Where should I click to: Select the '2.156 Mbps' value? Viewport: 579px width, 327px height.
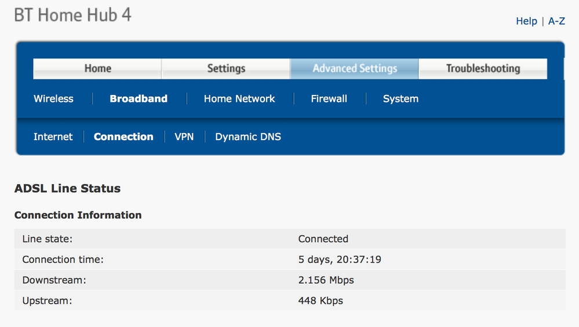click(326, 280)
